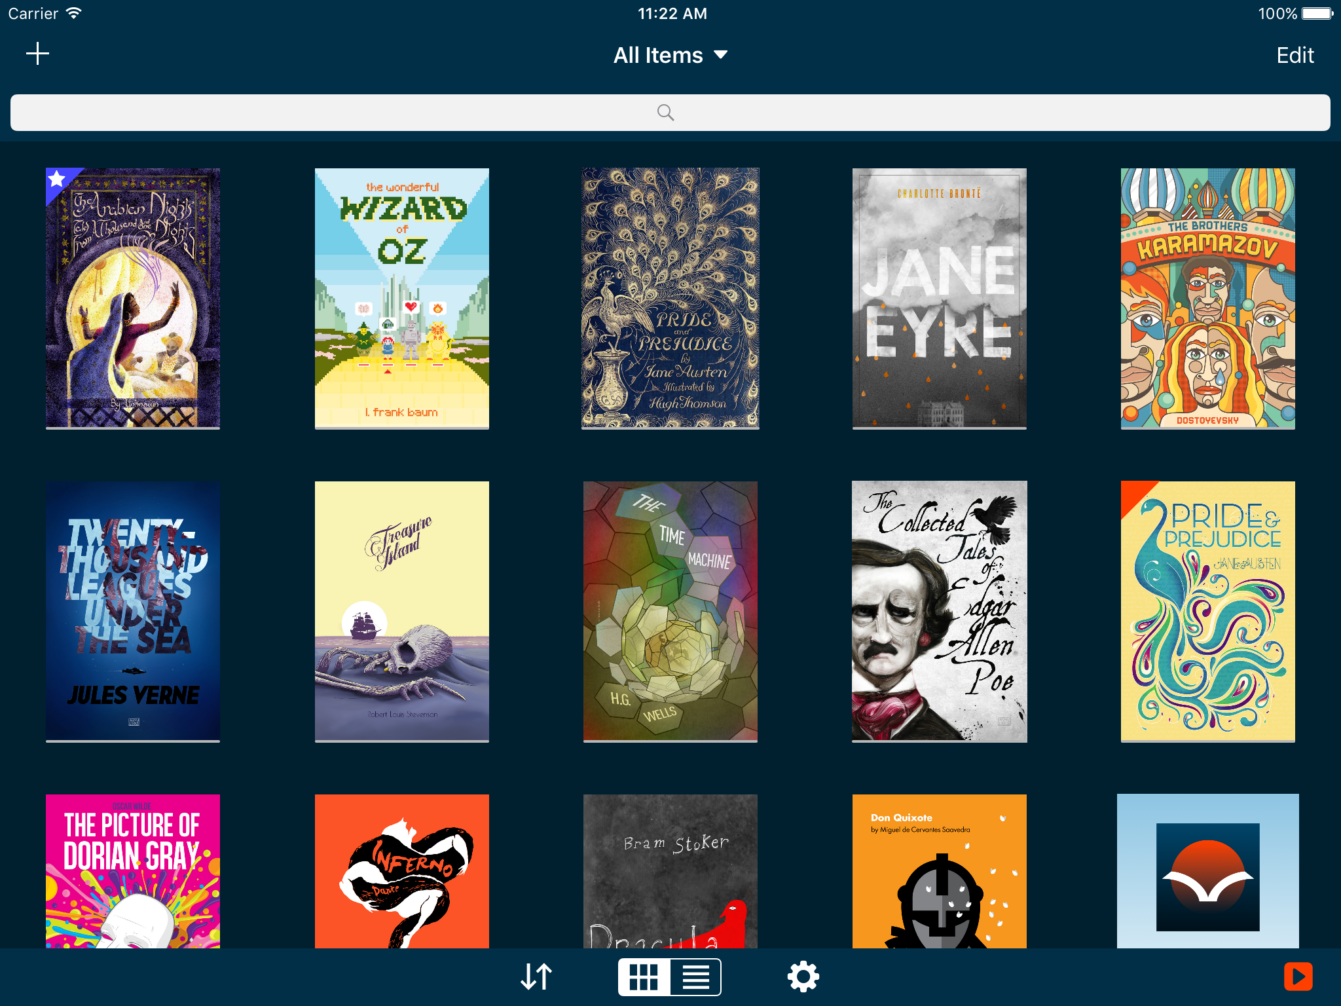This screenshot has height=1006, width=1341.
Task: Open The Wonderful Wizard of Oz
Action: 402,299
